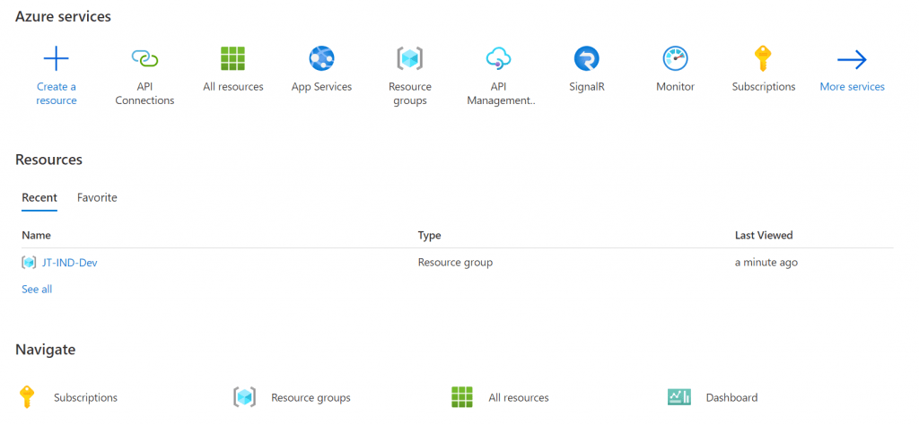Click the App Services label

tap(322, 87)
